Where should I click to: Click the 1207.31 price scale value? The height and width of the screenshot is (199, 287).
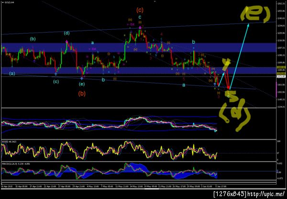tap(282, 47)
